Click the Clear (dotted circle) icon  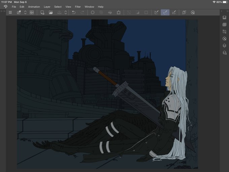[x=93, y=12]
